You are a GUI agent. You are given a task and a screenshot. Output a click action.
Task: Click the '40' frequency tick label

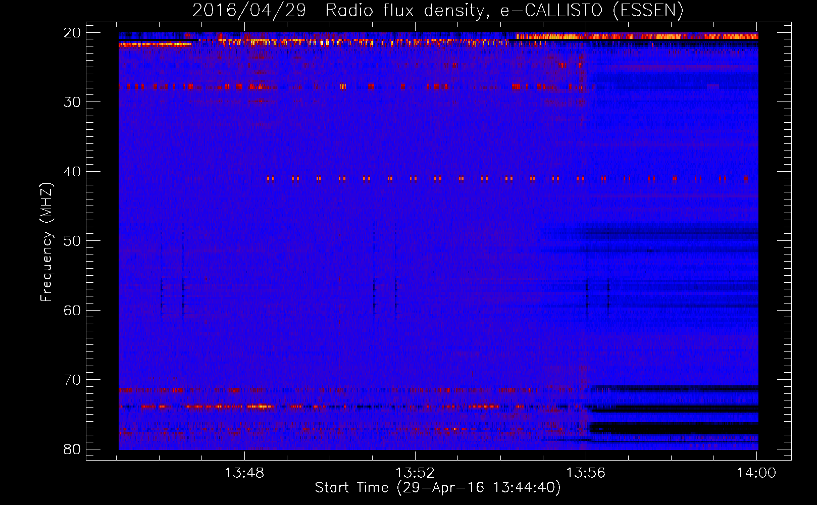[72, 172]
